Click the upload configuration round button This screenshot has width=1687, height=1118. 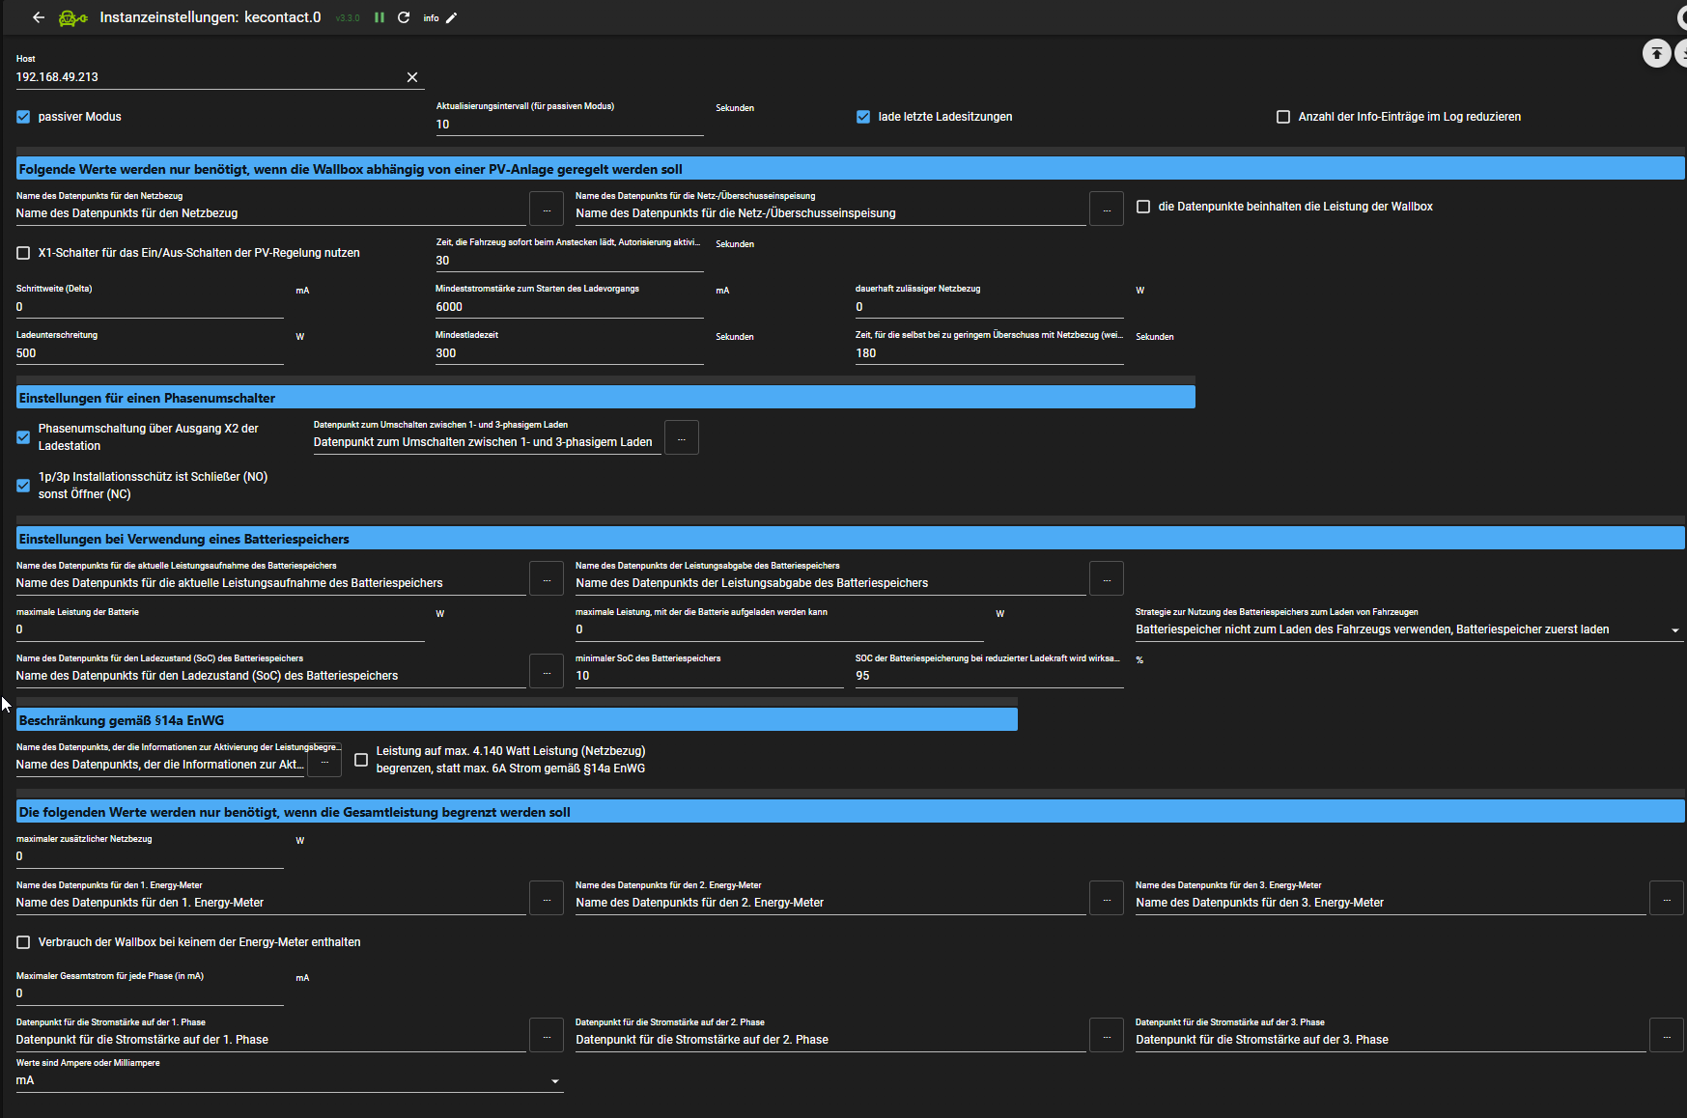(x=1656, y=53)
